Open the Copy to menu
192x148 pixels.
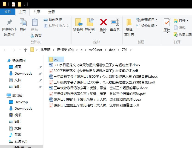click(90, 26)
